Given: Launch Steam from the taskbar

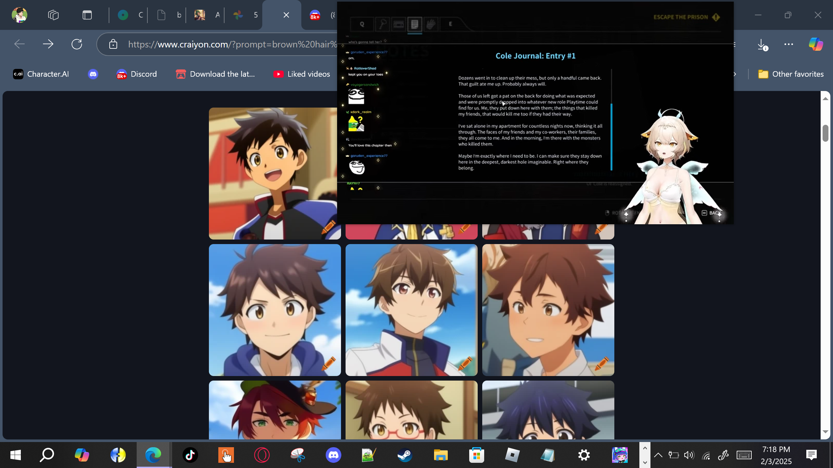Looking at the screenshot, I should 405,455.
